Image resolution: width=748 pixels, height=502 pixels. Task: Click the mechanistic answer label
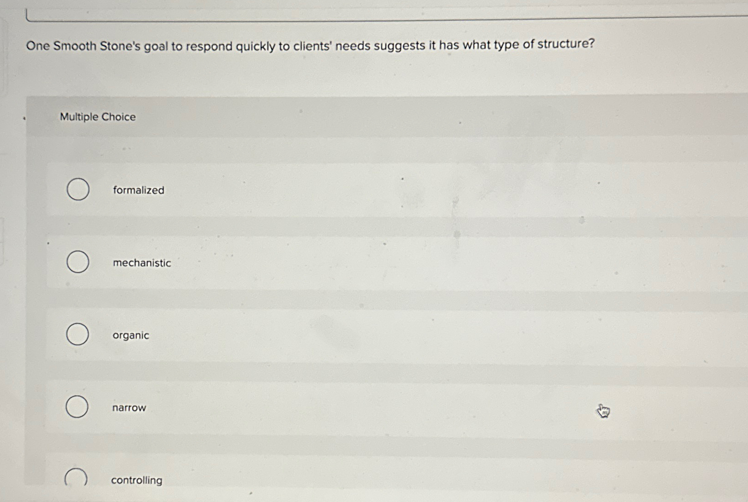click(141, 263)
